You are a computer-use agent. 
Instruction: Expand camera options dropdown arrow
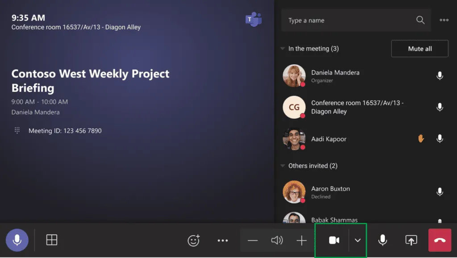click(x=357, y=241)
